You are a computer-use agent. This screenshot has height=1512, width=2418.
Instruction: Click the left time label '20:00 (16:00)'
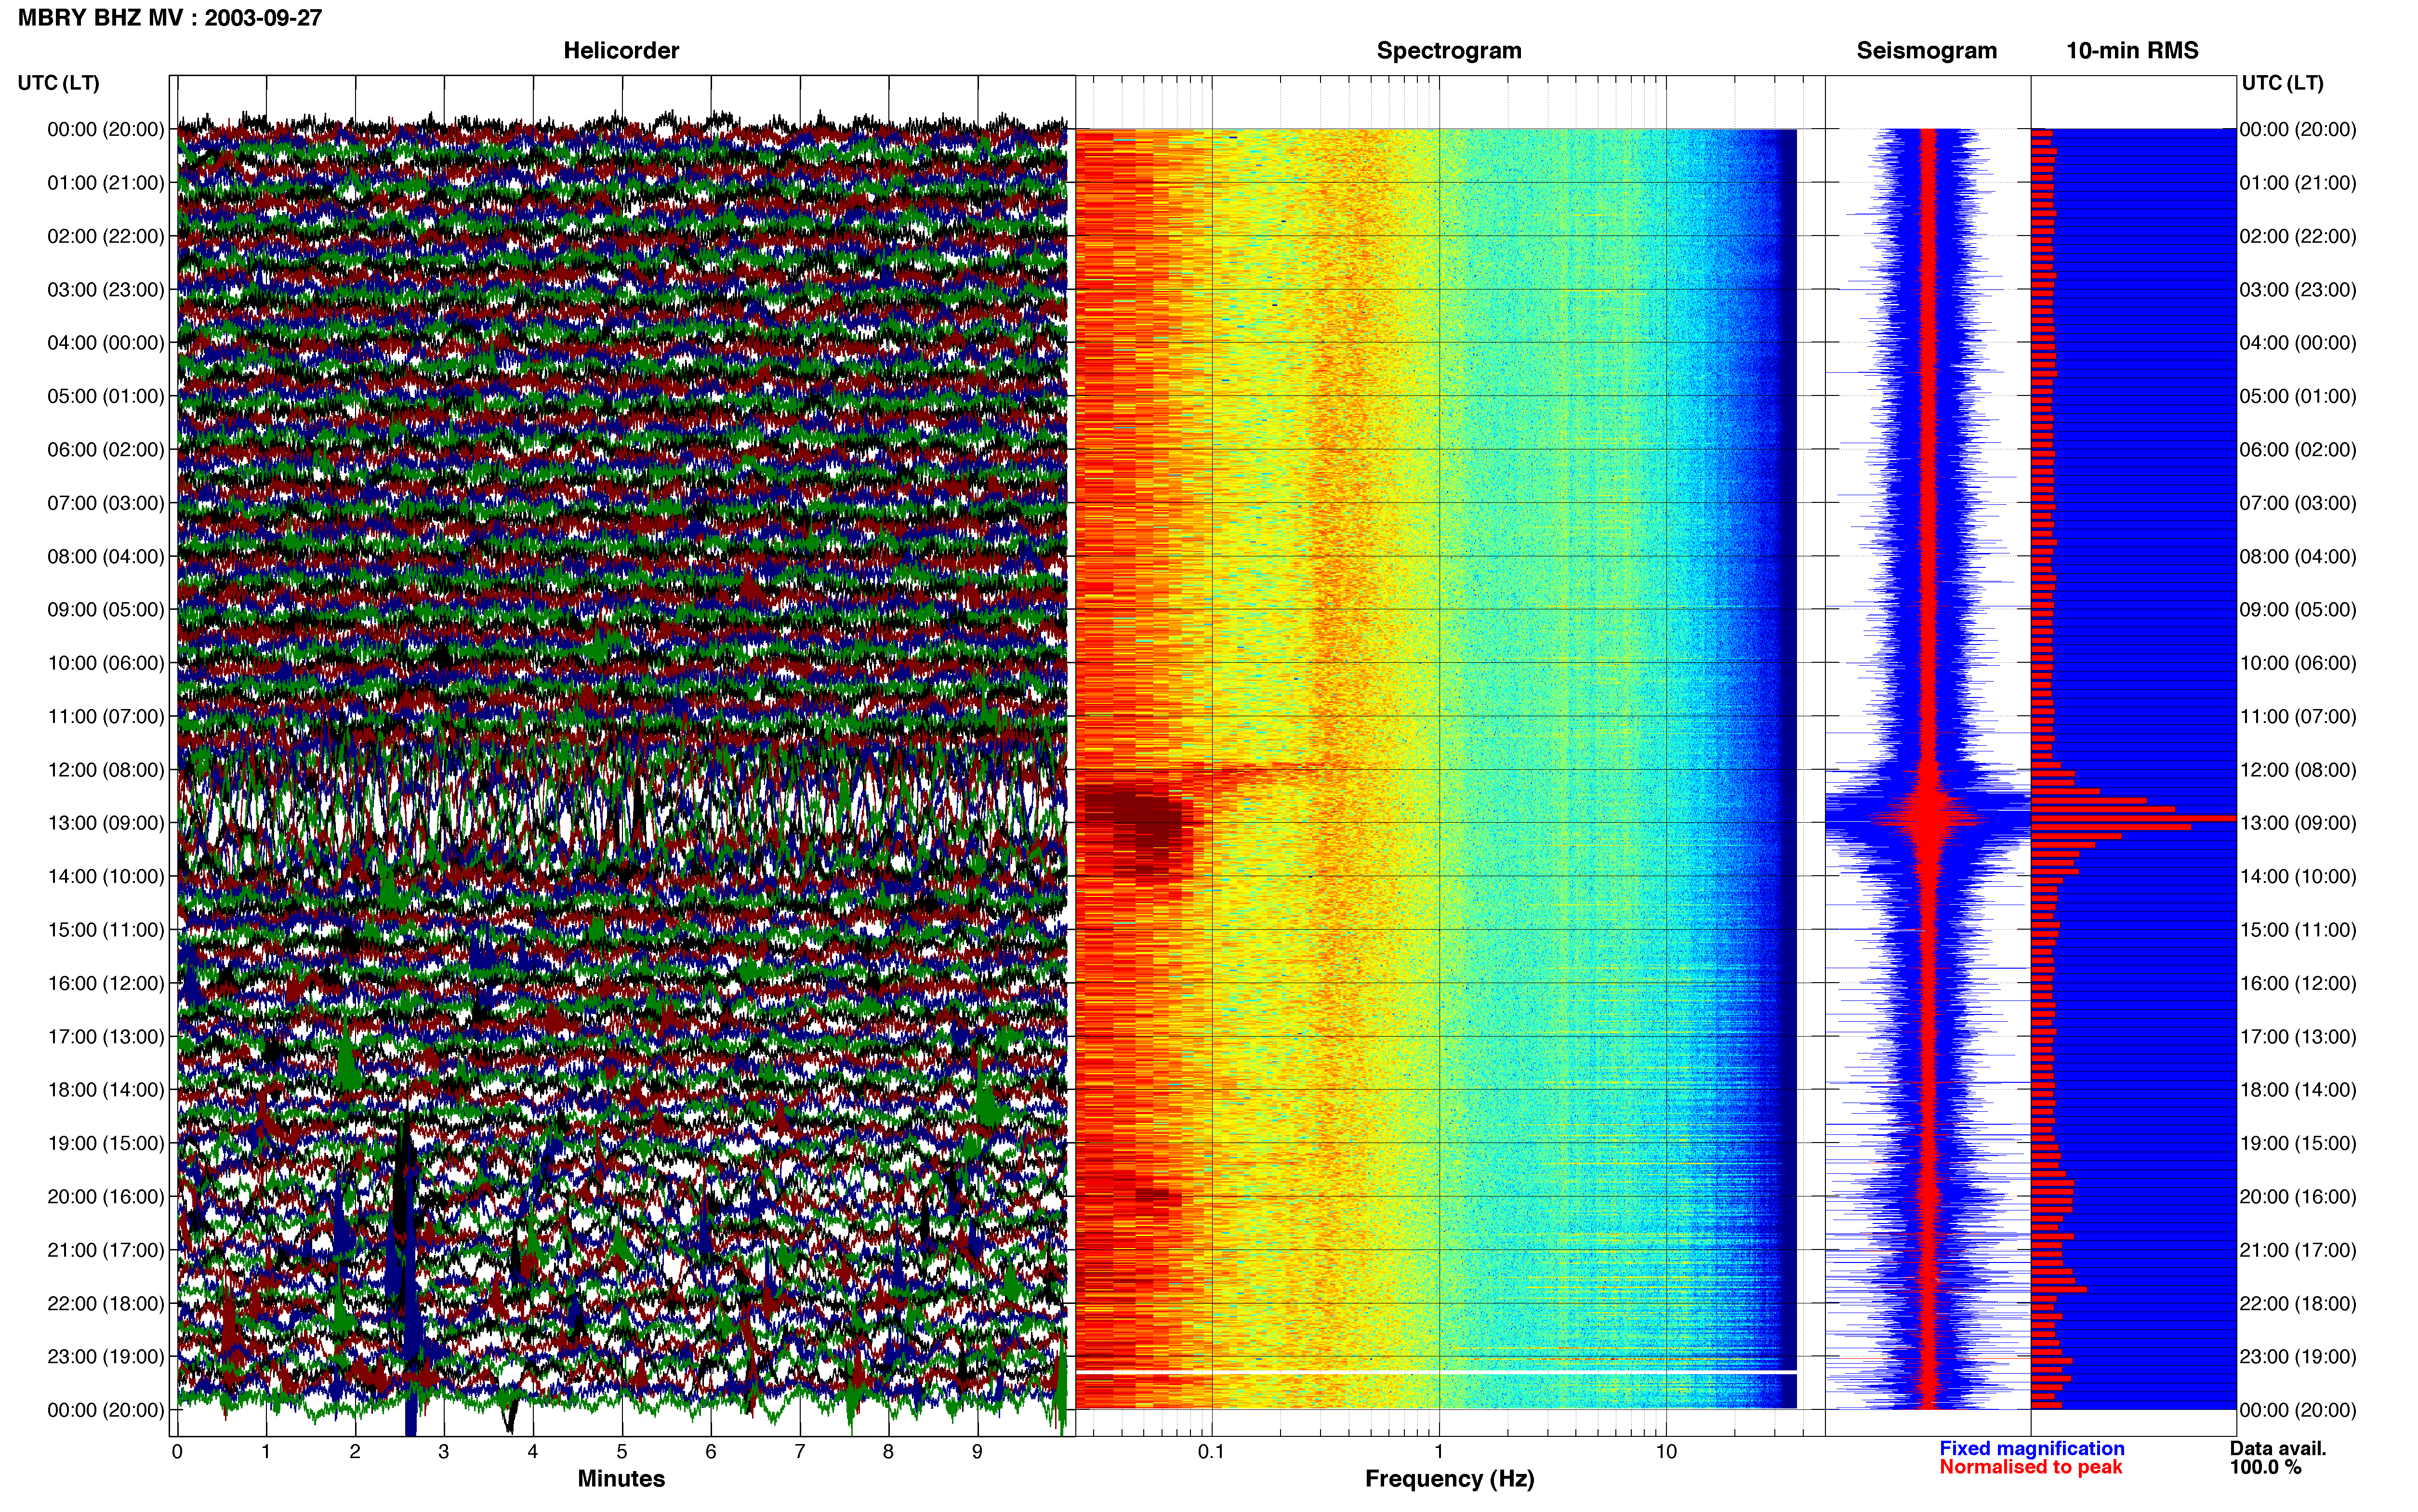tap(105, 1197)
